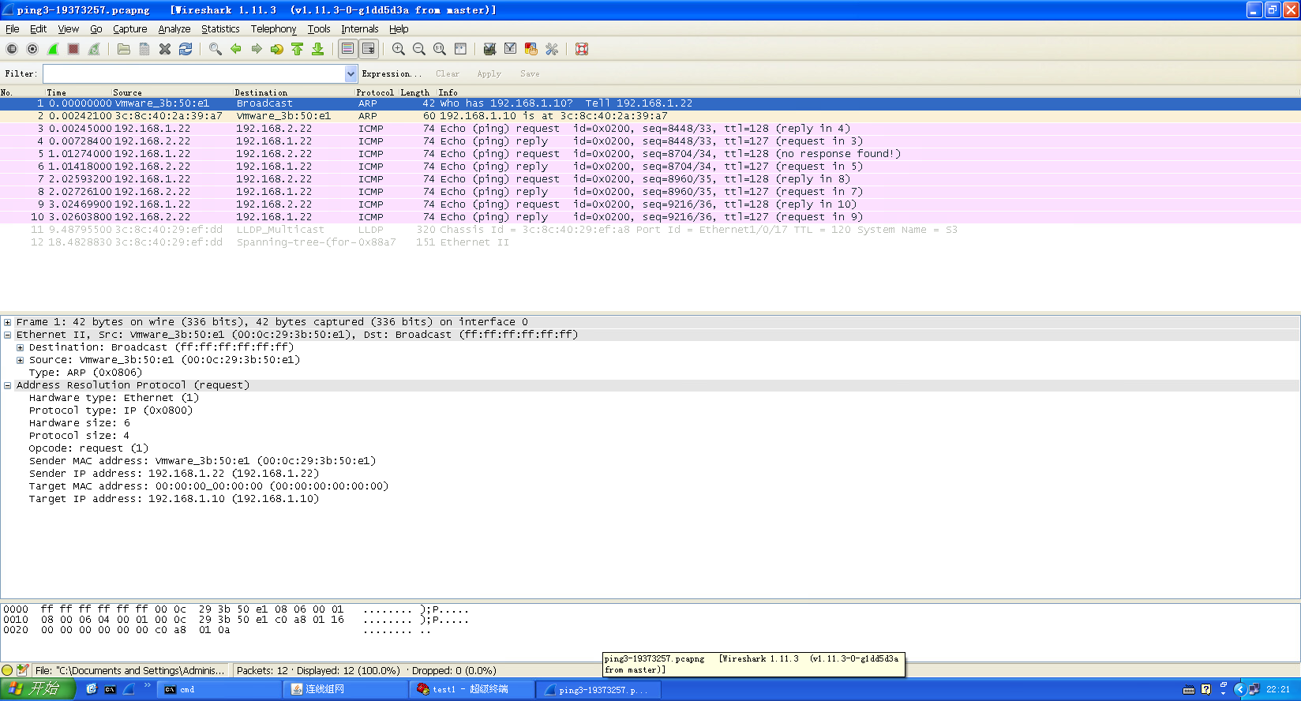Viewport: 1301px width, 701px height.
Task: Open help lifebuoy icon
Action: coord(582,49)
